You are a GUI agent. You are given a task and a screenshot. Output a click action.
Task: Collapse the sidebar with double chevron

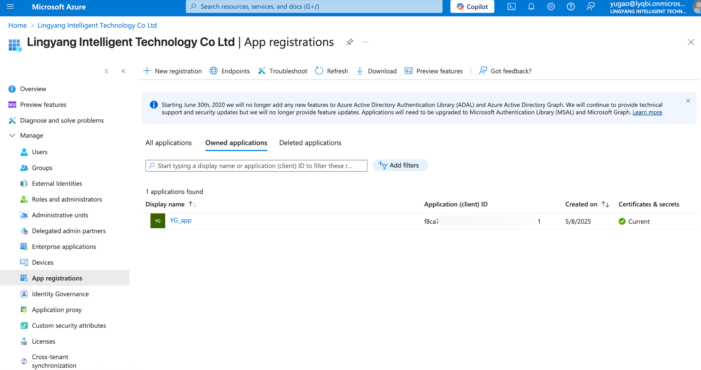[x=123, y=71]
